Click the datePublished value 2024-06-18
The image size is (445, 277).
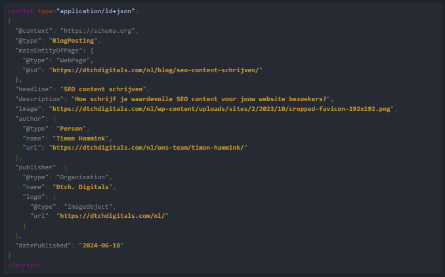[x=101, y=245]
